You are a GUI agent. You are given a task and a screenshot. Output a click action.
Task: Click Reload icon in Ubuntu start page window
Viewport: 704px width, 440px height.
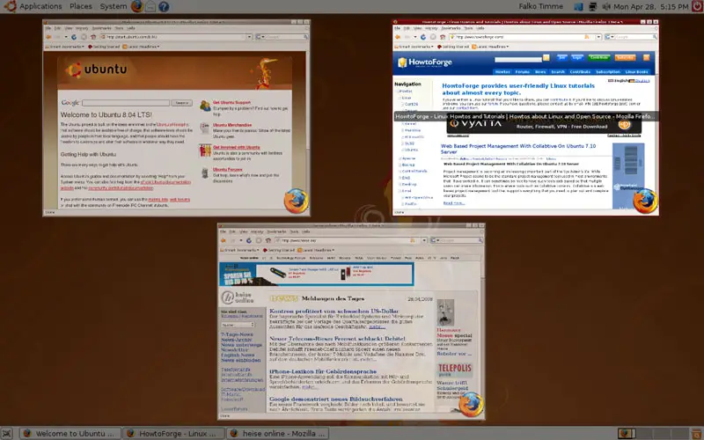[x=74, y=37]
